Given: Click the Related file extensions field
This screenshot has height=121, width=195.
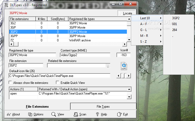Looking at the screenshot, I should coord(77,65).
